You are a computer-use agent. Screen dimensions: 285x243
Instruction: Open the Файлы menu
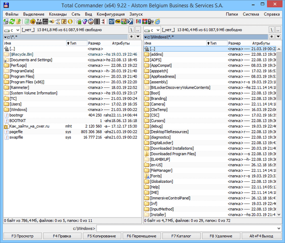pos(12,14)
